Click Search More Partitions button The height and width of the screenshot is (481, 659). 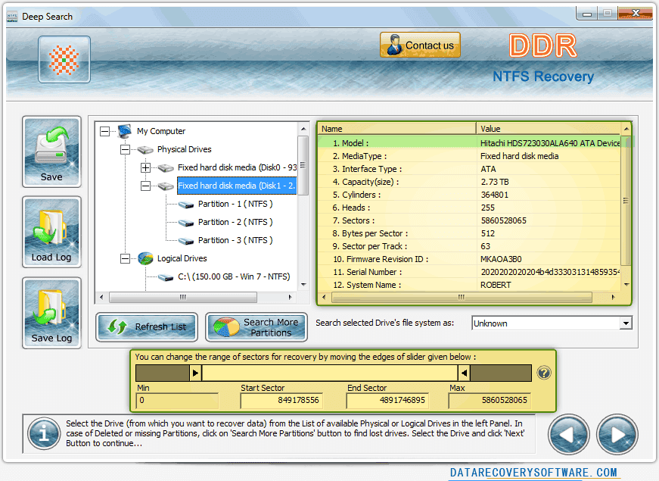tap(256, 327)
